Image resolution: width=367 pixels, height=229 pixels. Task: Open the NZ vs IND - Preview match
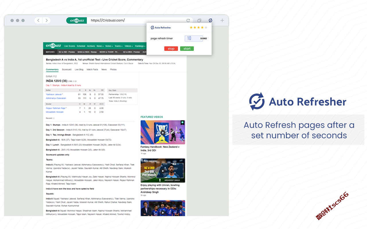(x=67, y=52)
